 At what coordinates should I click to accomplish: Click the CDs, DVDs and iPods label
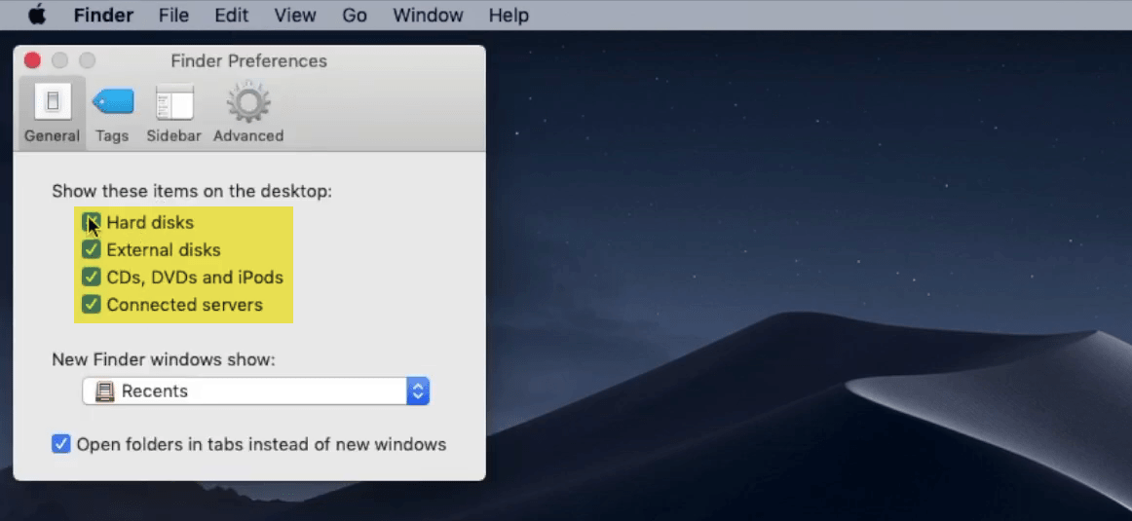pyautogui.click(x=195, y=278)
